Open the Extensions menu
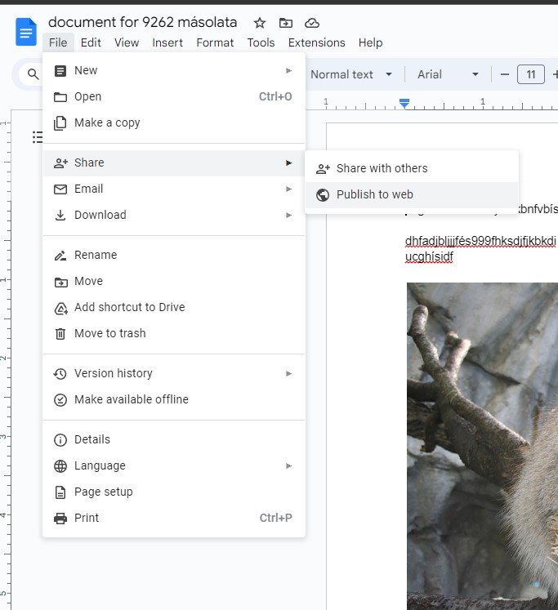The width and height of the screenshot is (558, 610). pyautogui.click(x=316, y=42)
